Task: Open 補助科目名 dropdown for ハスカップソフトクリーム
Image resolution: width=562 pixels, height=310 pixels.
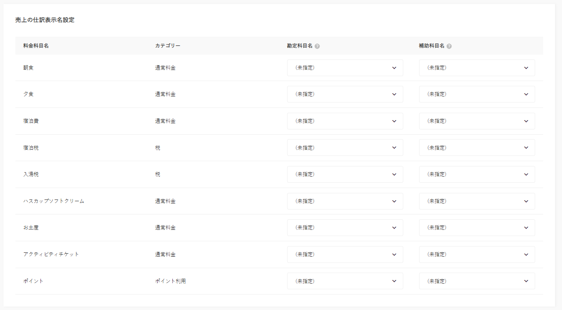Action: (x=477, y=201)
